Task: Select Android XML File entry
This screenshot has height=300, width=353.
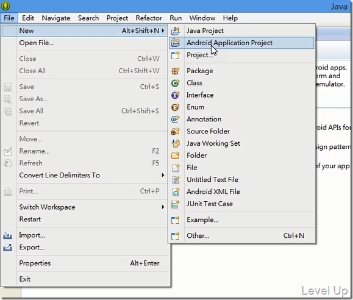Action: (241, 191)
